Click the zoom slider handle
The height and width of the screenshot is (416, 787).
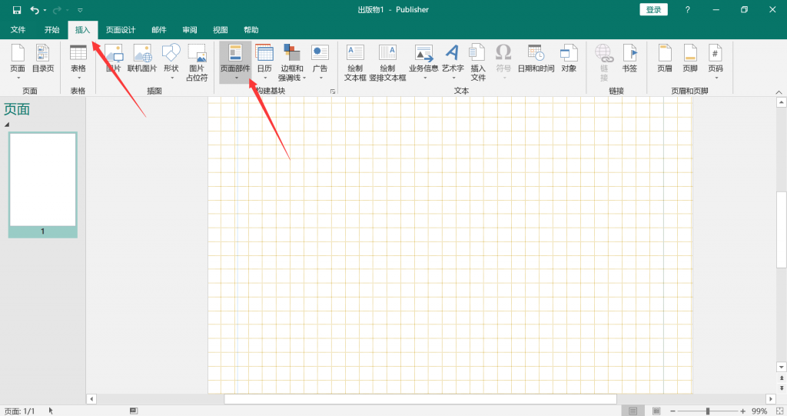(708, 411)
